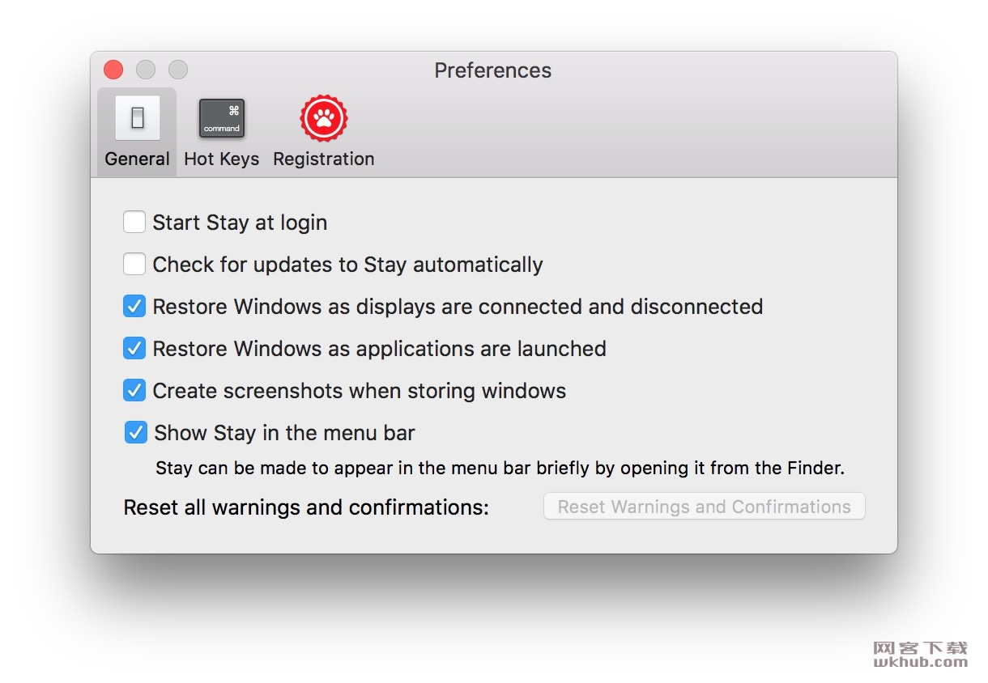Click the 'Stay can be made to appear' hint text
Screen dimensions: 988x683
(x=500, y=468)
